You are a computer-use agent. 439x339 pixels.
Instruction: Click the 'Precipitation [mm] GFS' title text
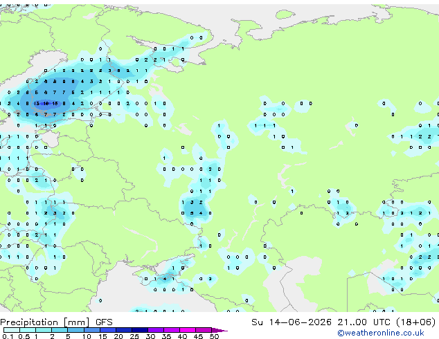coord(56,322)
